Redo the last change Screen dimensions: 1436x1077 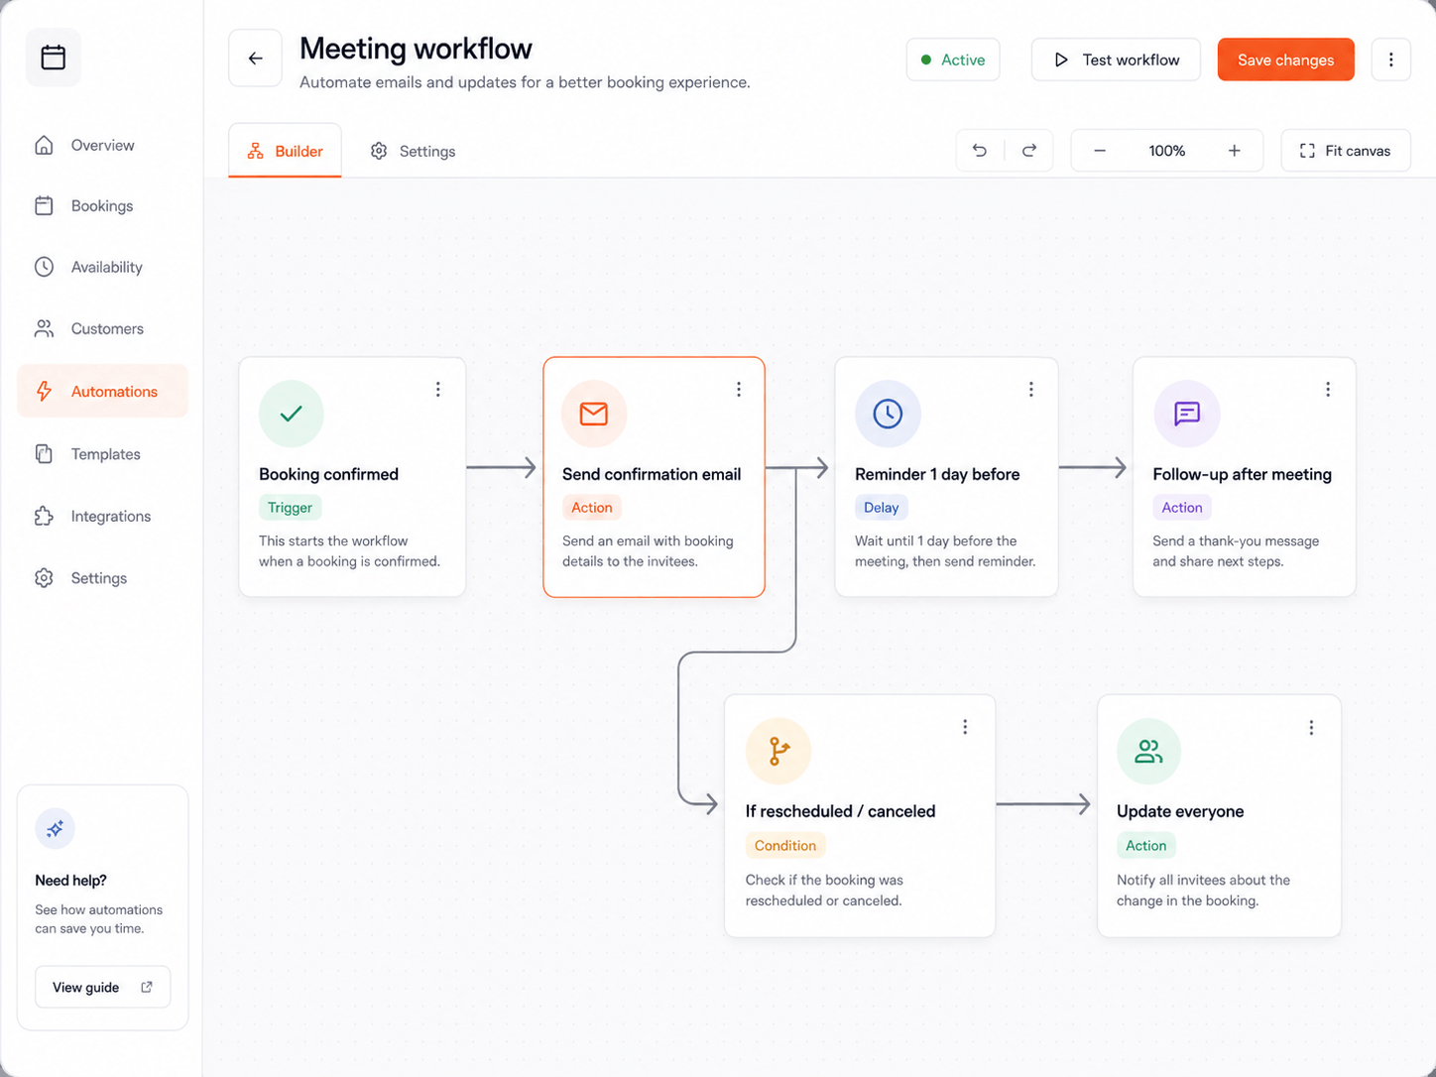(x=1029, y=151)
